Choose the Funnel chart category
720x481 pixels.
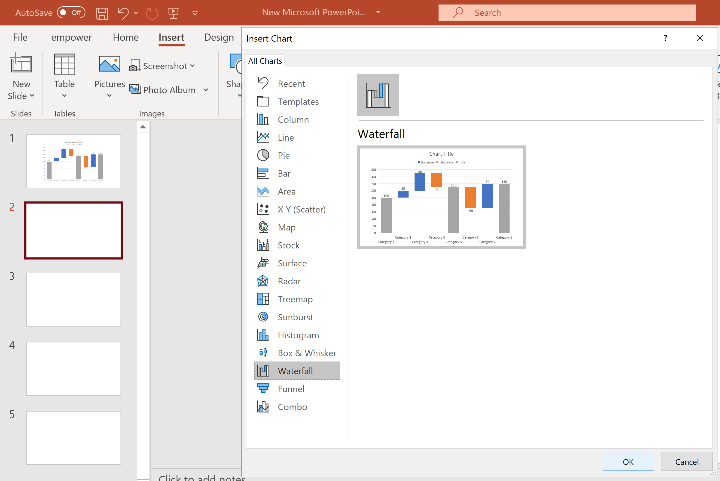290,389
